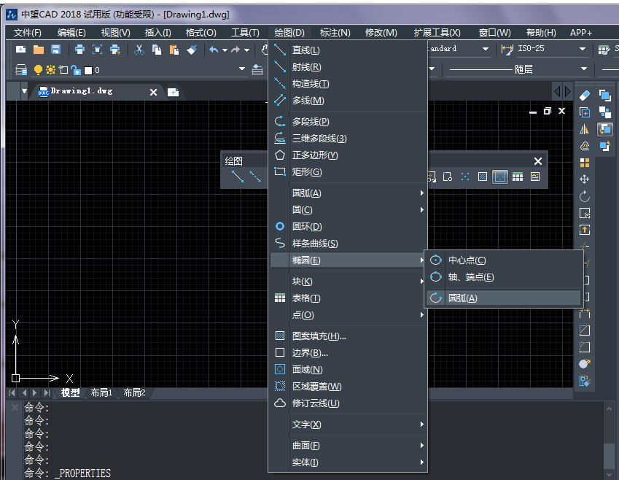
Task: Select the Erase tool on the right Modify toolbar
Action: tap(585, 94)
